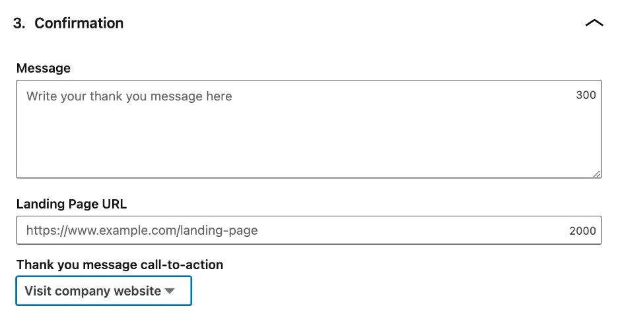Viewport: 618px width, 318px height.
Task: Click the "Thank you message call-to-action" label
Action: tap(120, 265)
